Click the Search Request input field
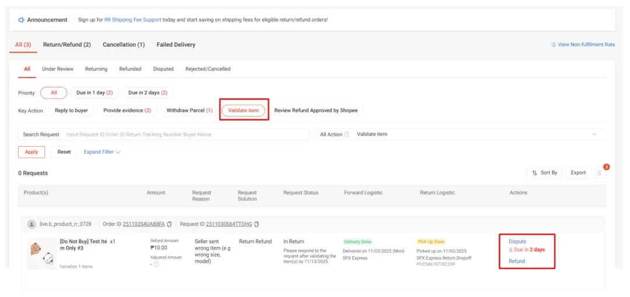This screenshot has width=630, height=297. pos(187,135)
